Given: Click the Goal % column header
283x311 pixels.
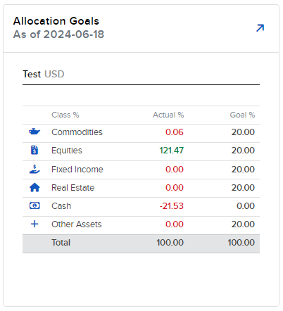Looking at the screenshot, I should point(242,115).
